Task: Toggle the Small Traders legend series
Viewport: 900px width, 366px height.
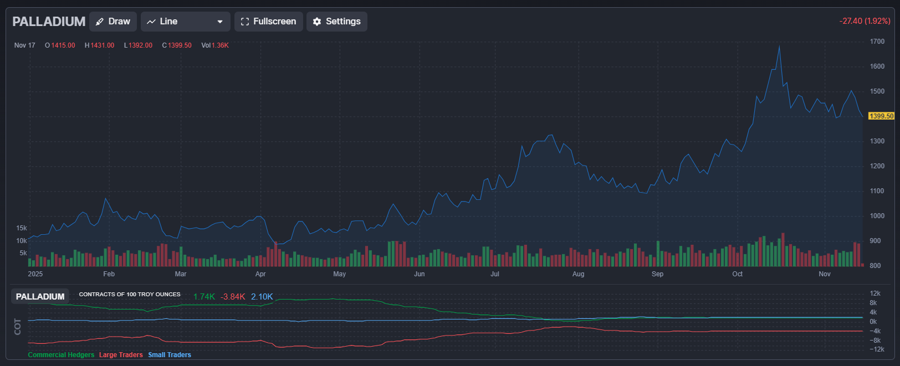Action: coord(170,355)
